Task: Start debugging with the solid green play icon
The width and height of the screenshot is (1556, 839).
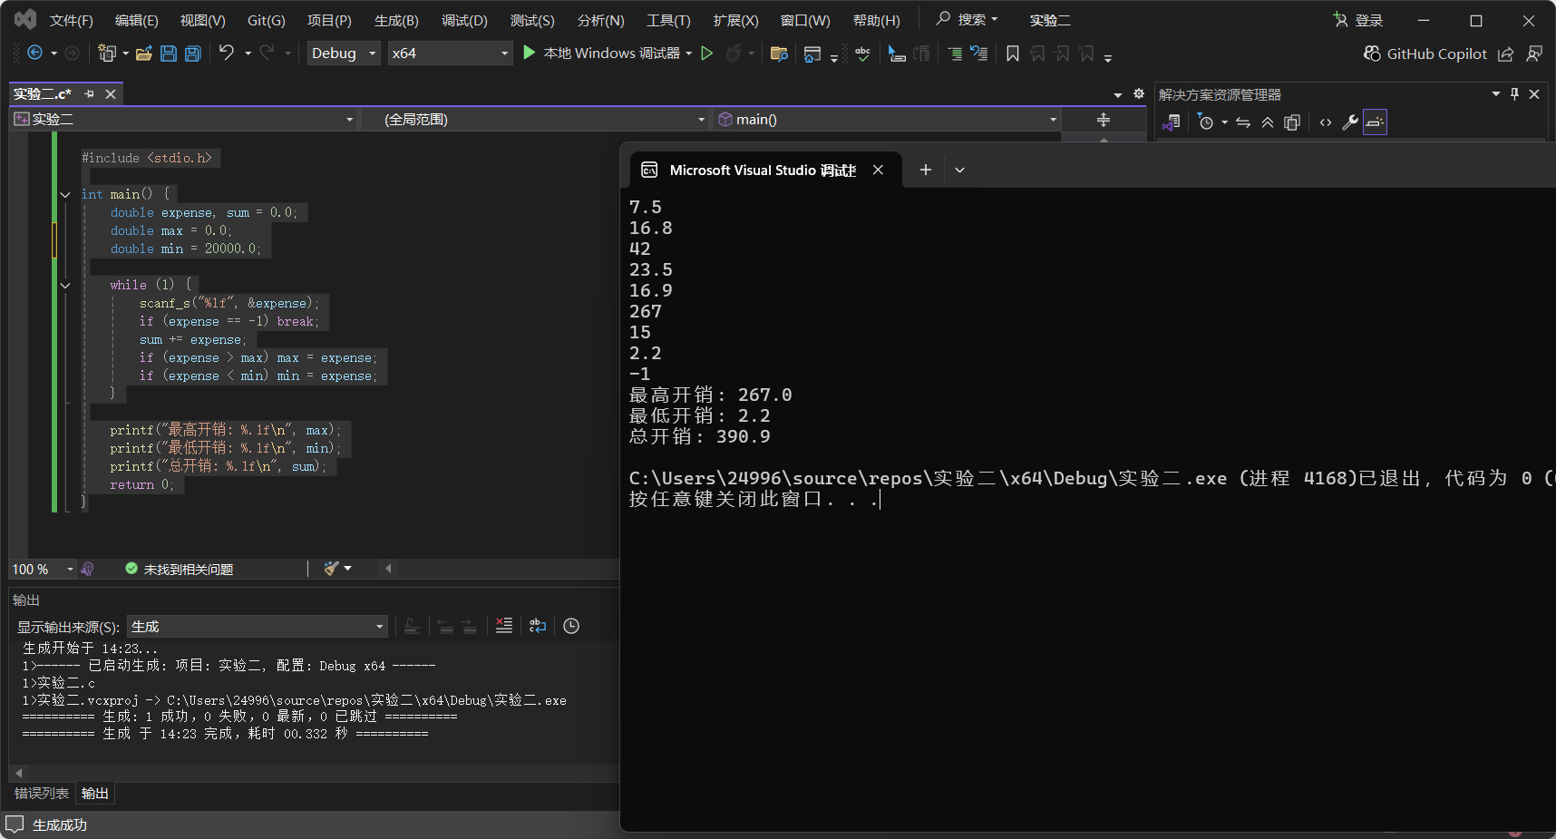Action: pyautogui.click(x=530, y=54)
